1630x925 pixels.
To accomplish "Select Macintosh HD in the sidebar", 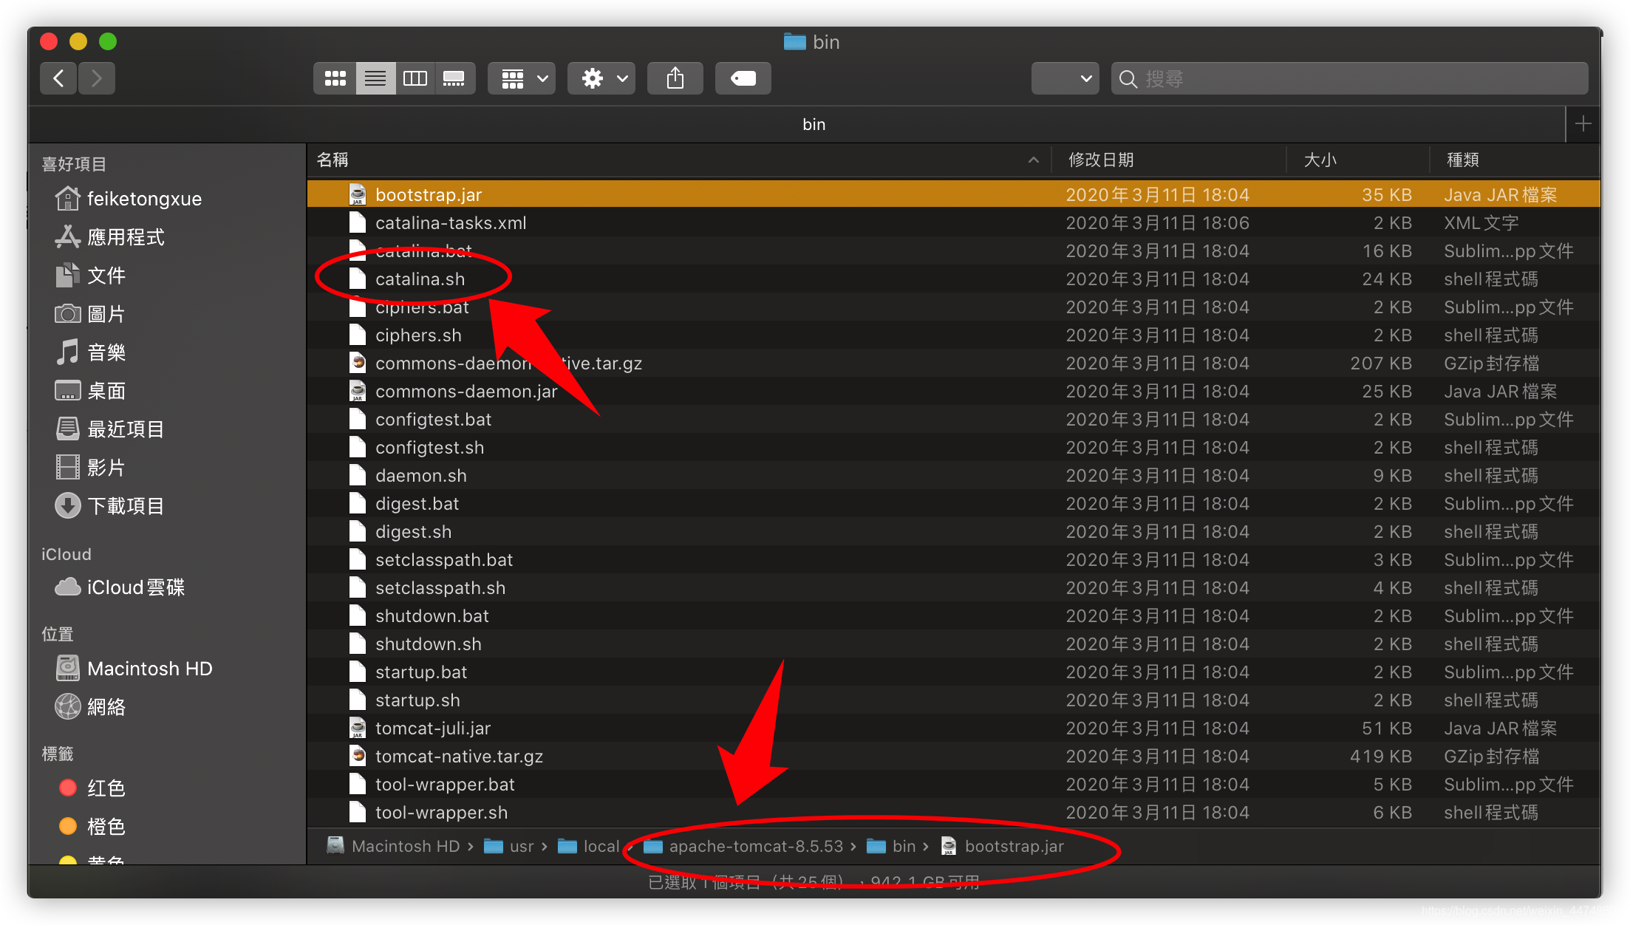I will [x=134, y=669].
